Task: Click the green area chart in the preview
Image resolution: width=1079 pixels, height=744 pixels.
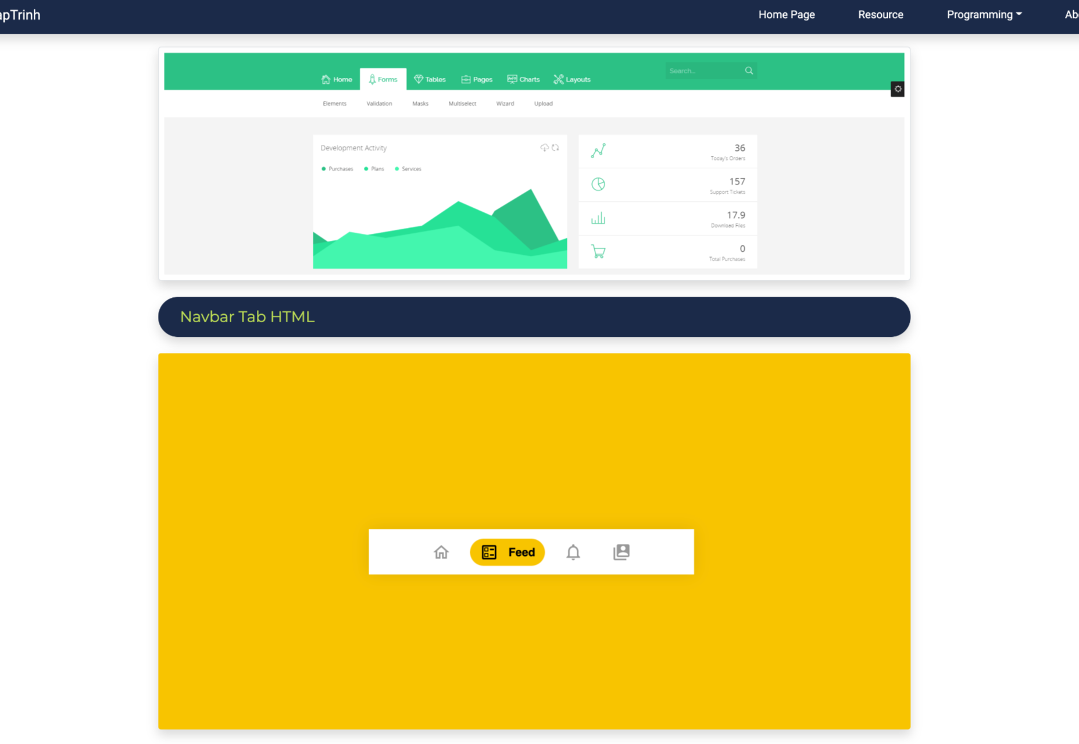Action: click(440, 228)
